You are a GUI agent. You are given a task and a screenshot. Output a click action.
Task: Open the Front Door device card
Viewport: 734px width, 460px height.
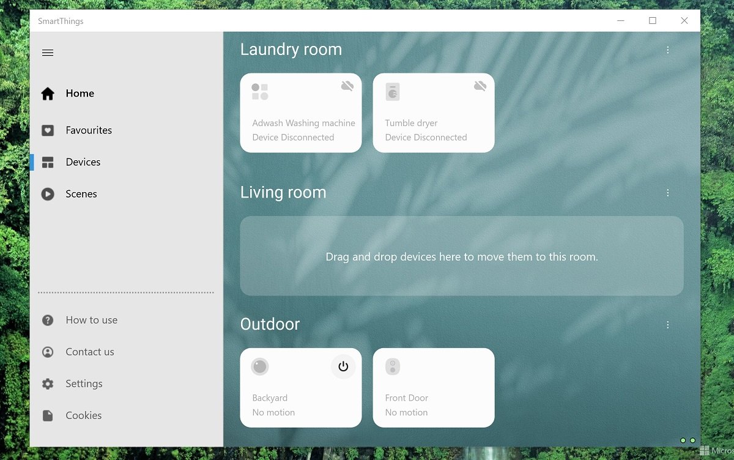click(434, 388)
